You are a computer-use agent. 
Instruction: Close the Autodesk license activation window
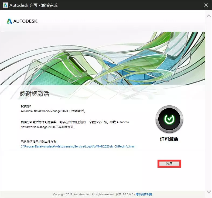tap(206, 5)
